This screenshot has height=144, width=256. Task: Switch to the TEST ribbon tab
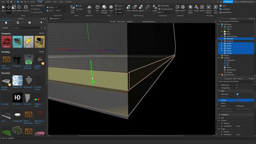tap(55, 2)
